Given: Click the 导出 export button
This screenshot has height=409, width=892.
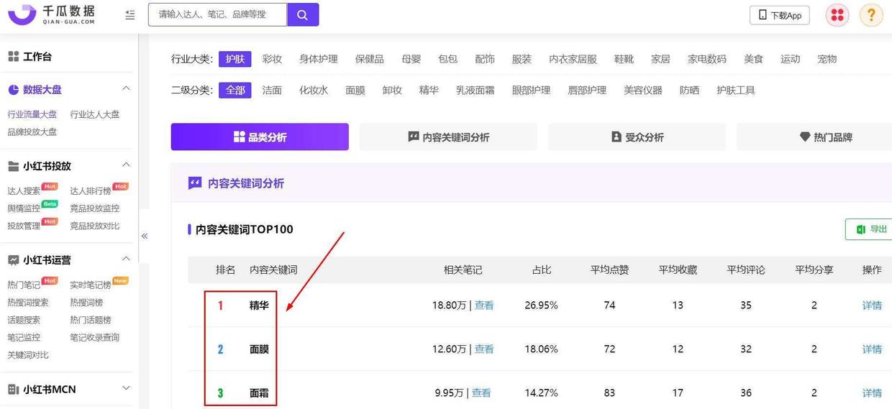Looking at the screenshot, I should (869, 229).
